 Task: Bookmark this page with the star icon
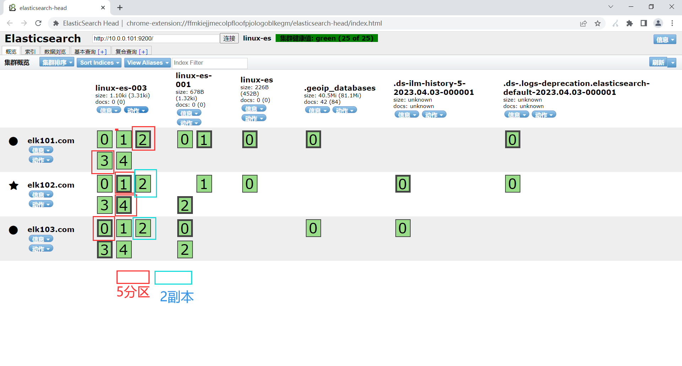[x=597, y=23]
